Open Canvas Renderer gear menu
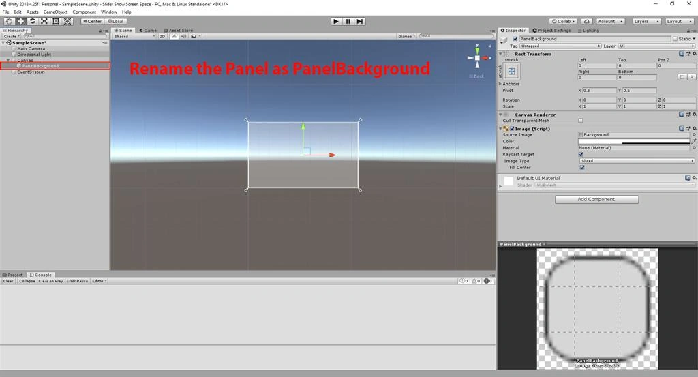The height and width of the screenshot is (377, 698). tap(694, 115)
